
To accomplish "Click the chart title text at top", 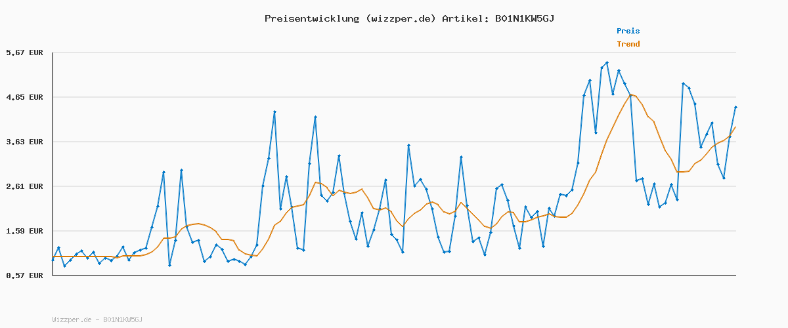I will coord(409,18).
